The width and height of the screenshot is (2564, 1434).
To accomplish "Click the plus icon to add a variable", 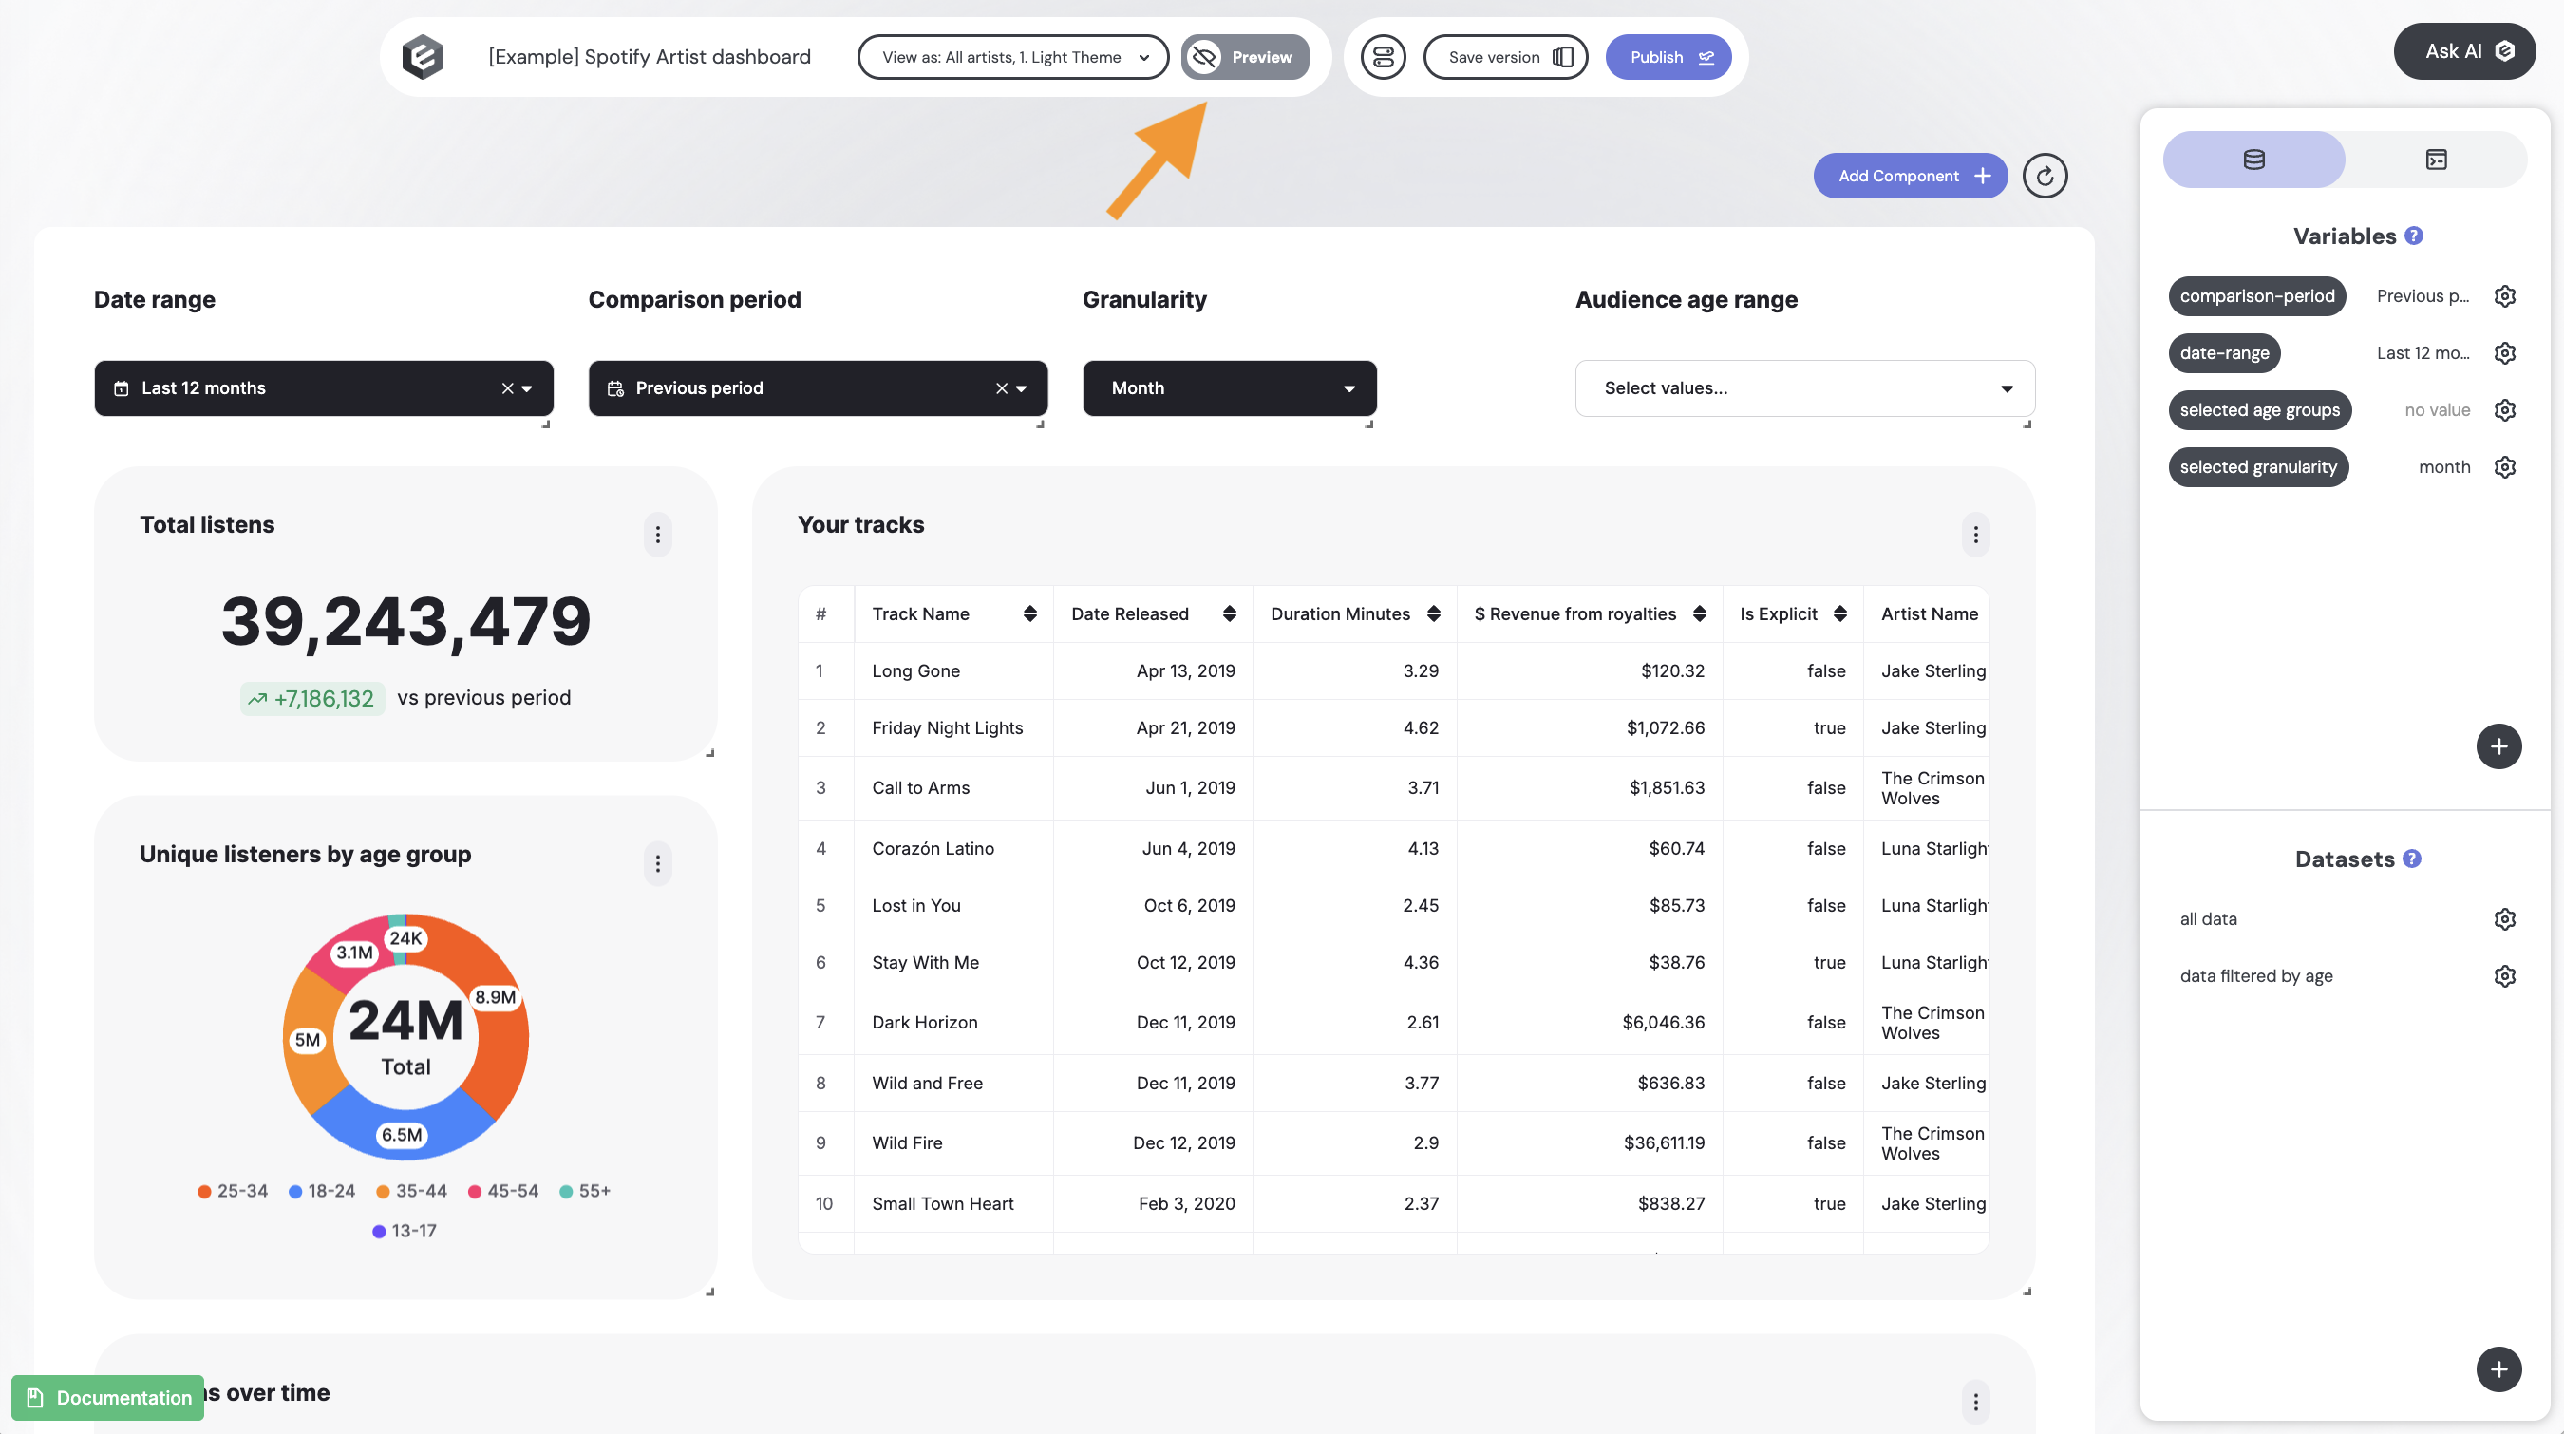I will tap(2498, 747).
